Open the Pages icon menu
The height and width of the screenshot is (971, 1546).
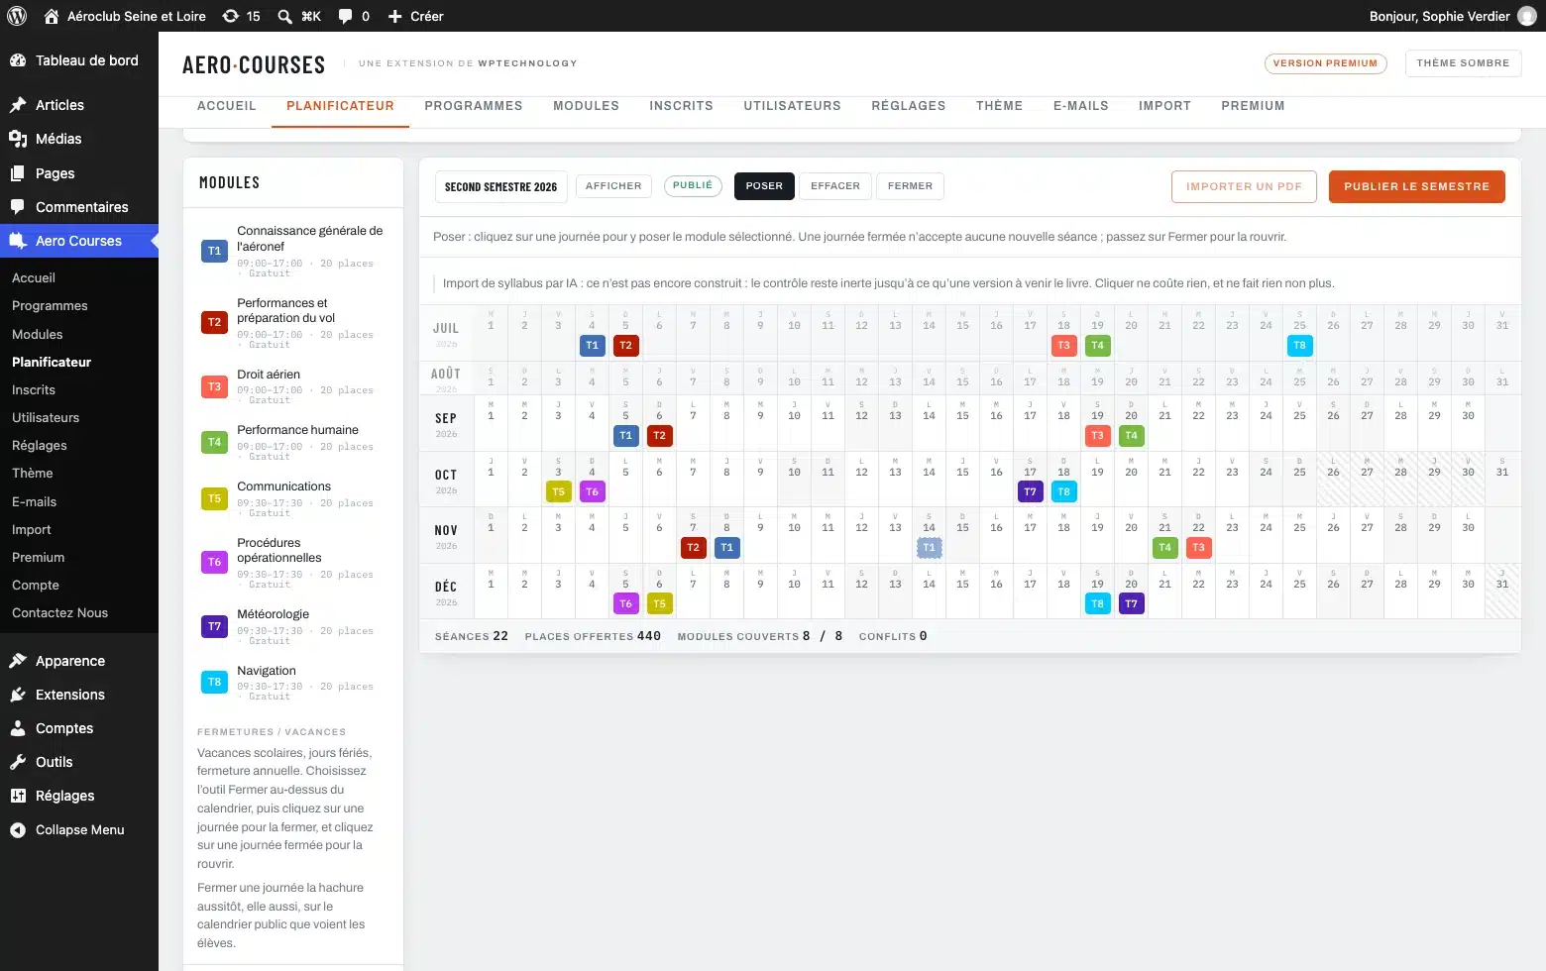pyautogui.click(x=18, y=173)
